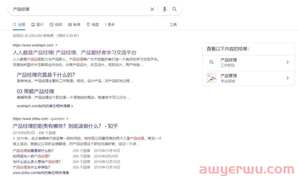Click the camera icon on the 图片 tab
The width and height of the screenshot is (299, 179).
click(33, 25)
